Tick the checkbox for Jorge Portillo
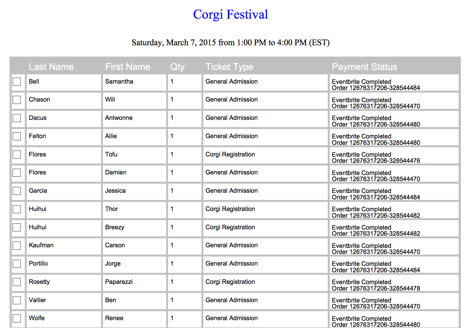The height and width of the screenshot is (328, 471). point(17,264)
